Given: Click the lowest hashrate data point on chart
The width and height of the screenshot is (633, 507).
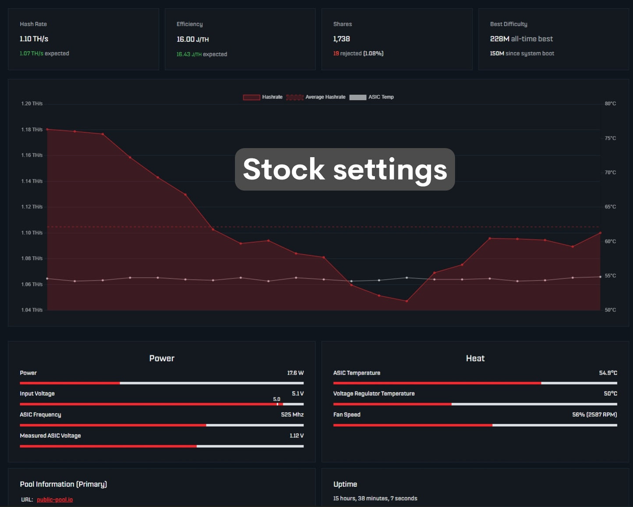Looking at the screenshot, I should 407,301.
